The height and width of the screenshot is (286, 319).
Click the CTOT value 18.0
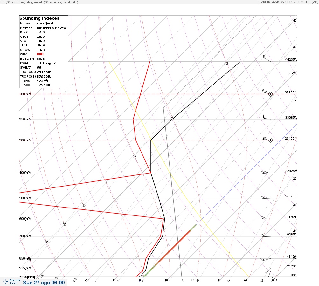(x=40, y=37)
